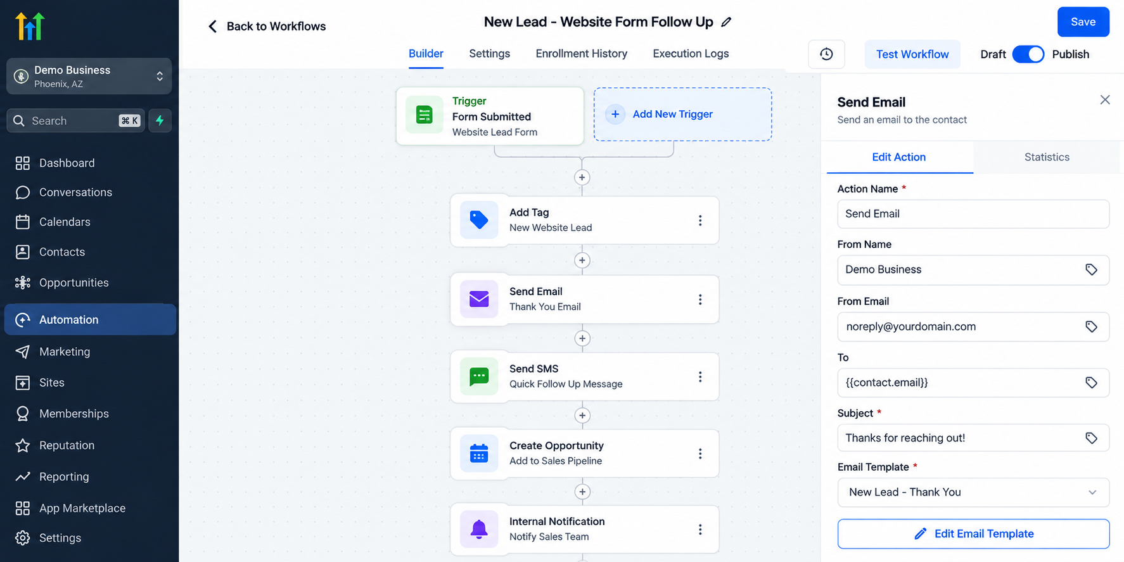Toggle the Draft/Publish switch
Screen dimensions: 1124x562
(1028, 54)
